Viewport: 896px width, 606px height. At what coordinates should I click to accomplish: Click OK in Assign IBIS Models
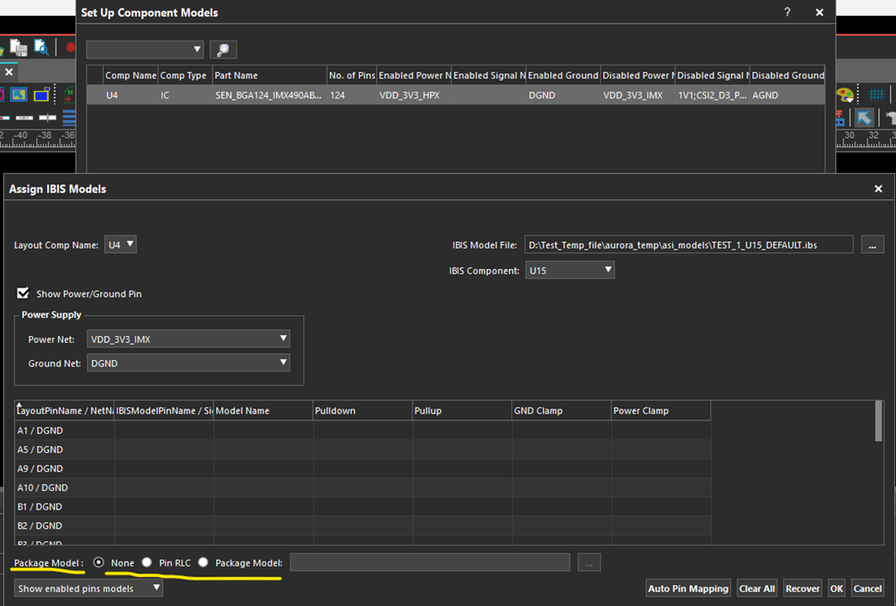click(836, 588)
